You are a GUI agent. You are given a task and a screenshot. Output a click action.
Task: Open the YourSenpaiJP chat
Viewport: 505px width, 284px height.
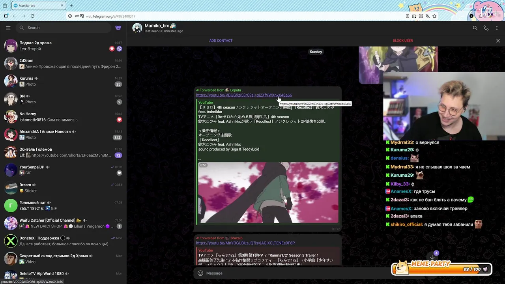click(x=63, y=170)
